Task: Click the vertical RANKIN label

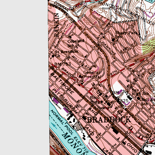Action: (57, 25)
